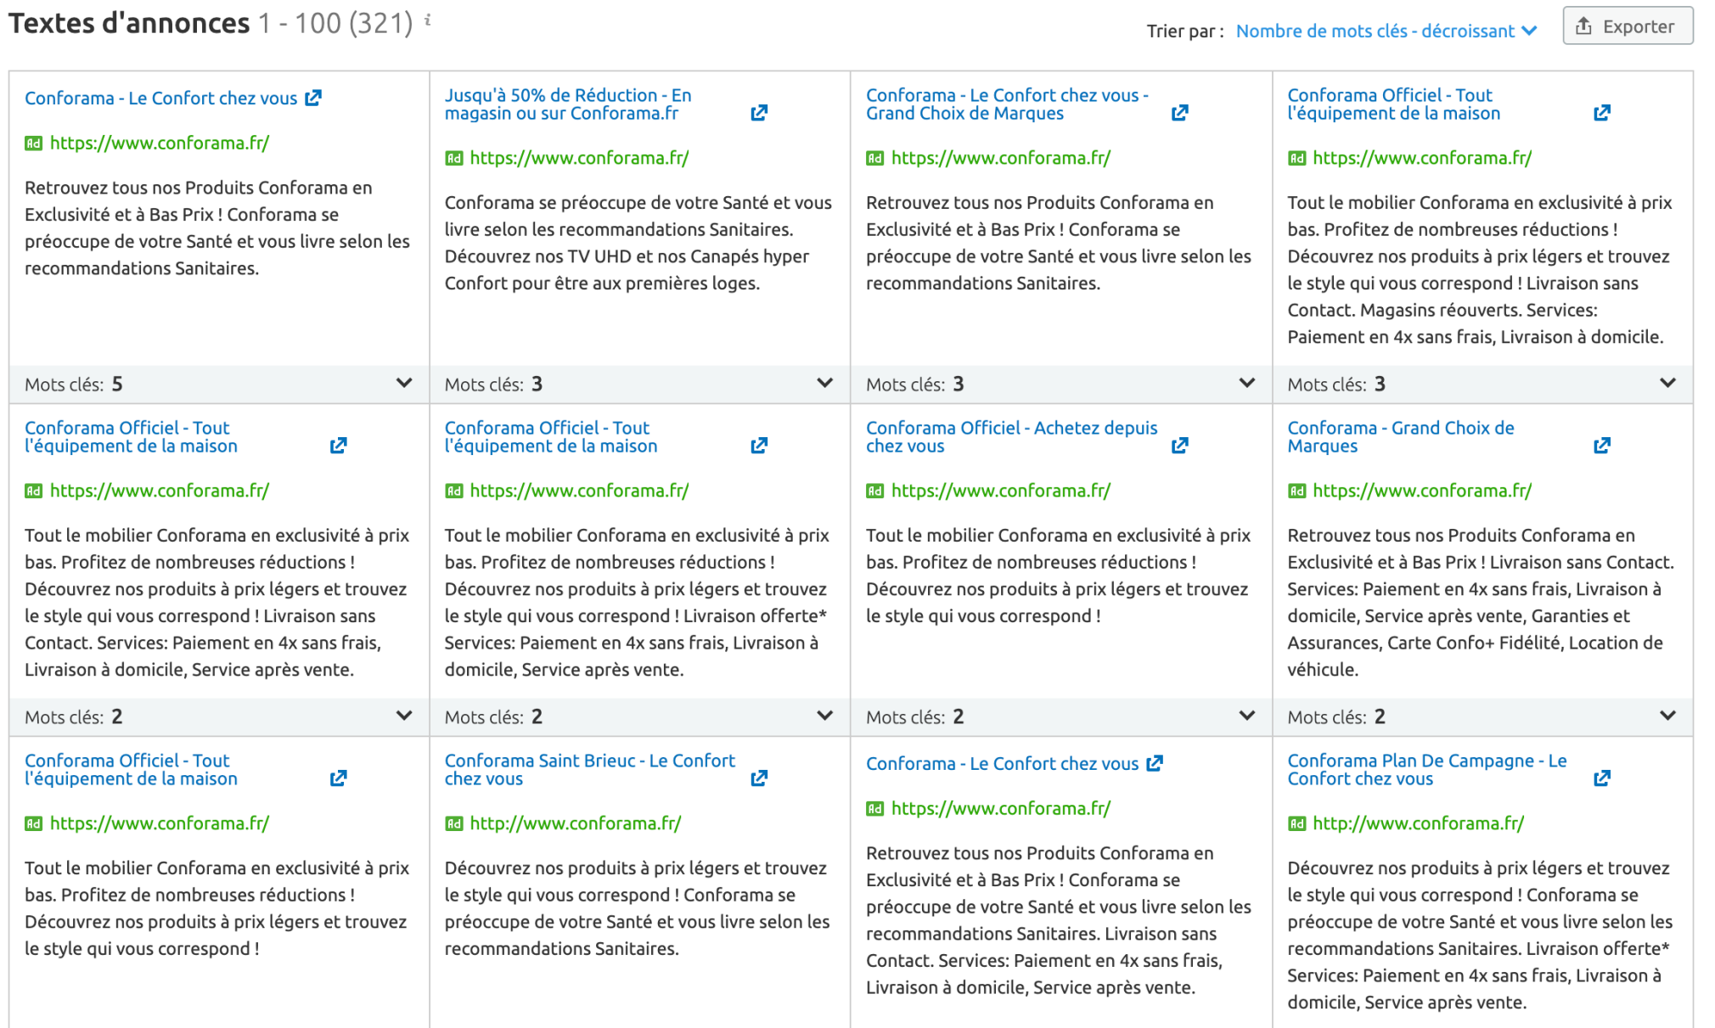Click the http://www.conforama.fr/ URL in the Saint Brieuc card
This screenshot has width=1715, height=1028.
click(x=576, y=823)
